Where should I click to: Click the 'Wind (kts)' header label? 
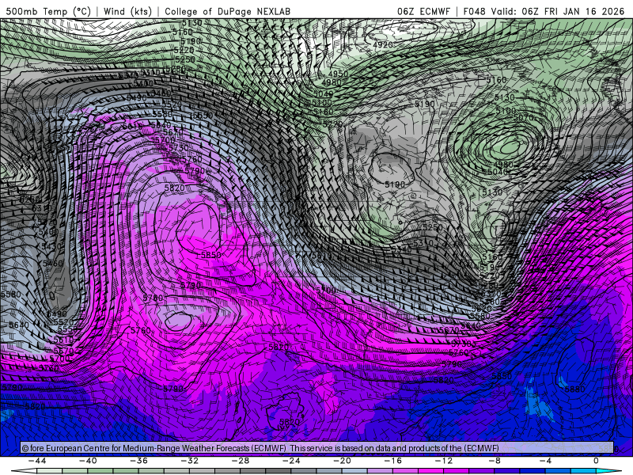click(x=127, y=11)
